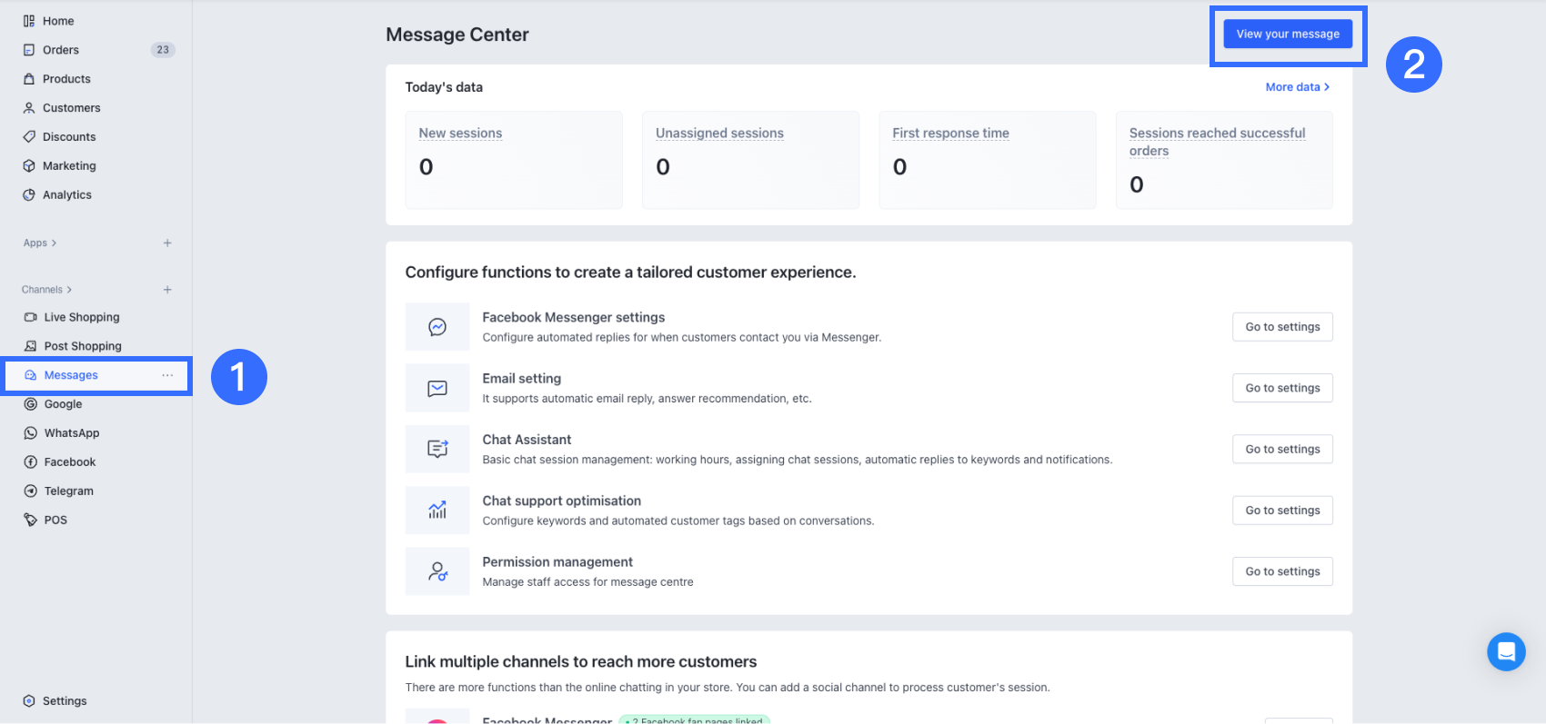Click the Facebook Messenger settings icon

437,327
